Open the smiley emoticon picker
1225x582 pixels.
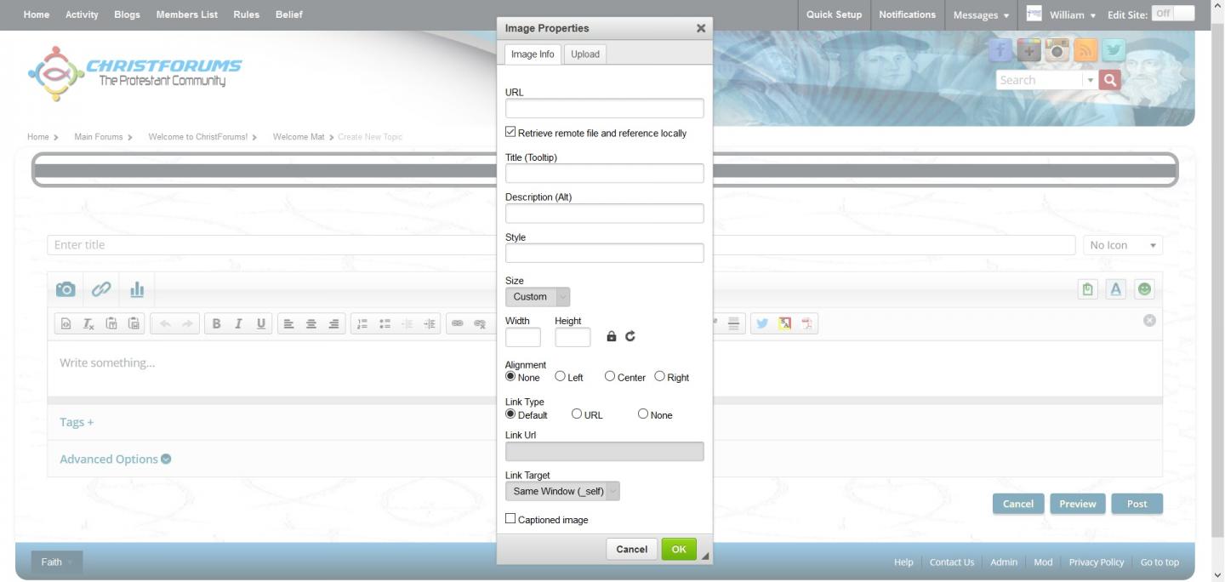click(1145, 289)
